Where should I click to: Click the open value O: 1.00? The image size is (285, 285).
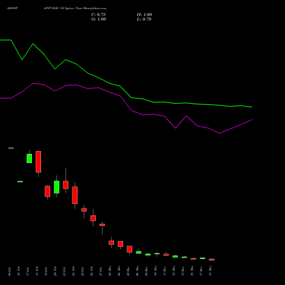(x=99, y=19)
